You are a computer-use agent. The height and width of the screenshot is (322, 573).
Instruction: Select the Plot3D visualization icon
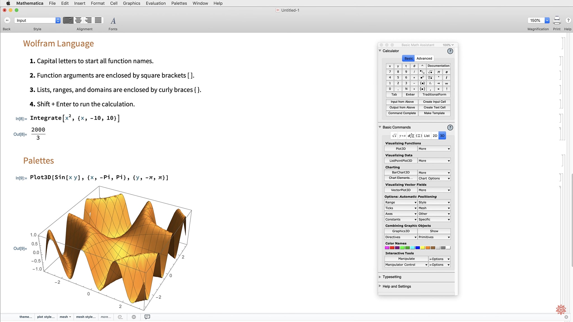pos(401,149)
